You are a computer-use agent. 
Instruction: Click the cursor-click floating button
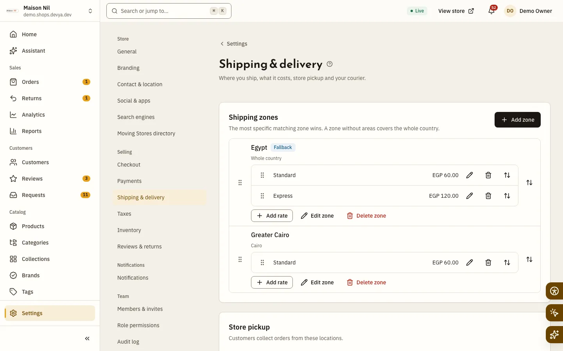coord(554,313)
